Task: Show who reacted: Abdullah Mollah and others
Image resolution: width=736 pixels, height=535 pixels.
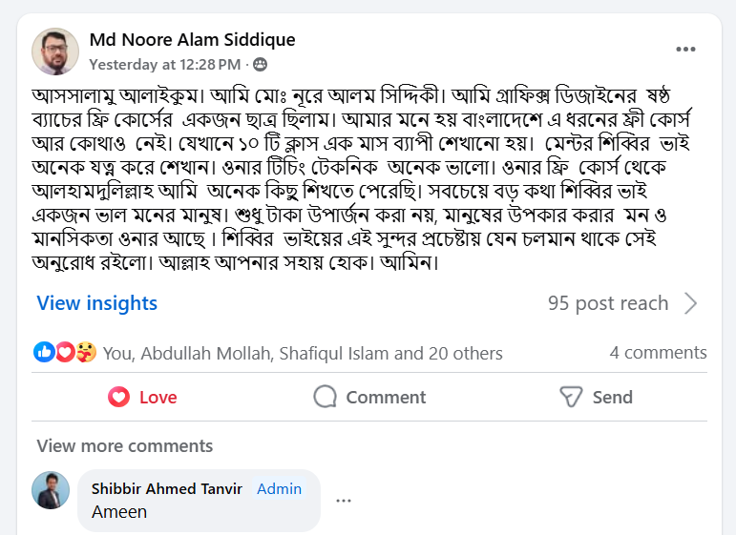Action: coord(302,353)
